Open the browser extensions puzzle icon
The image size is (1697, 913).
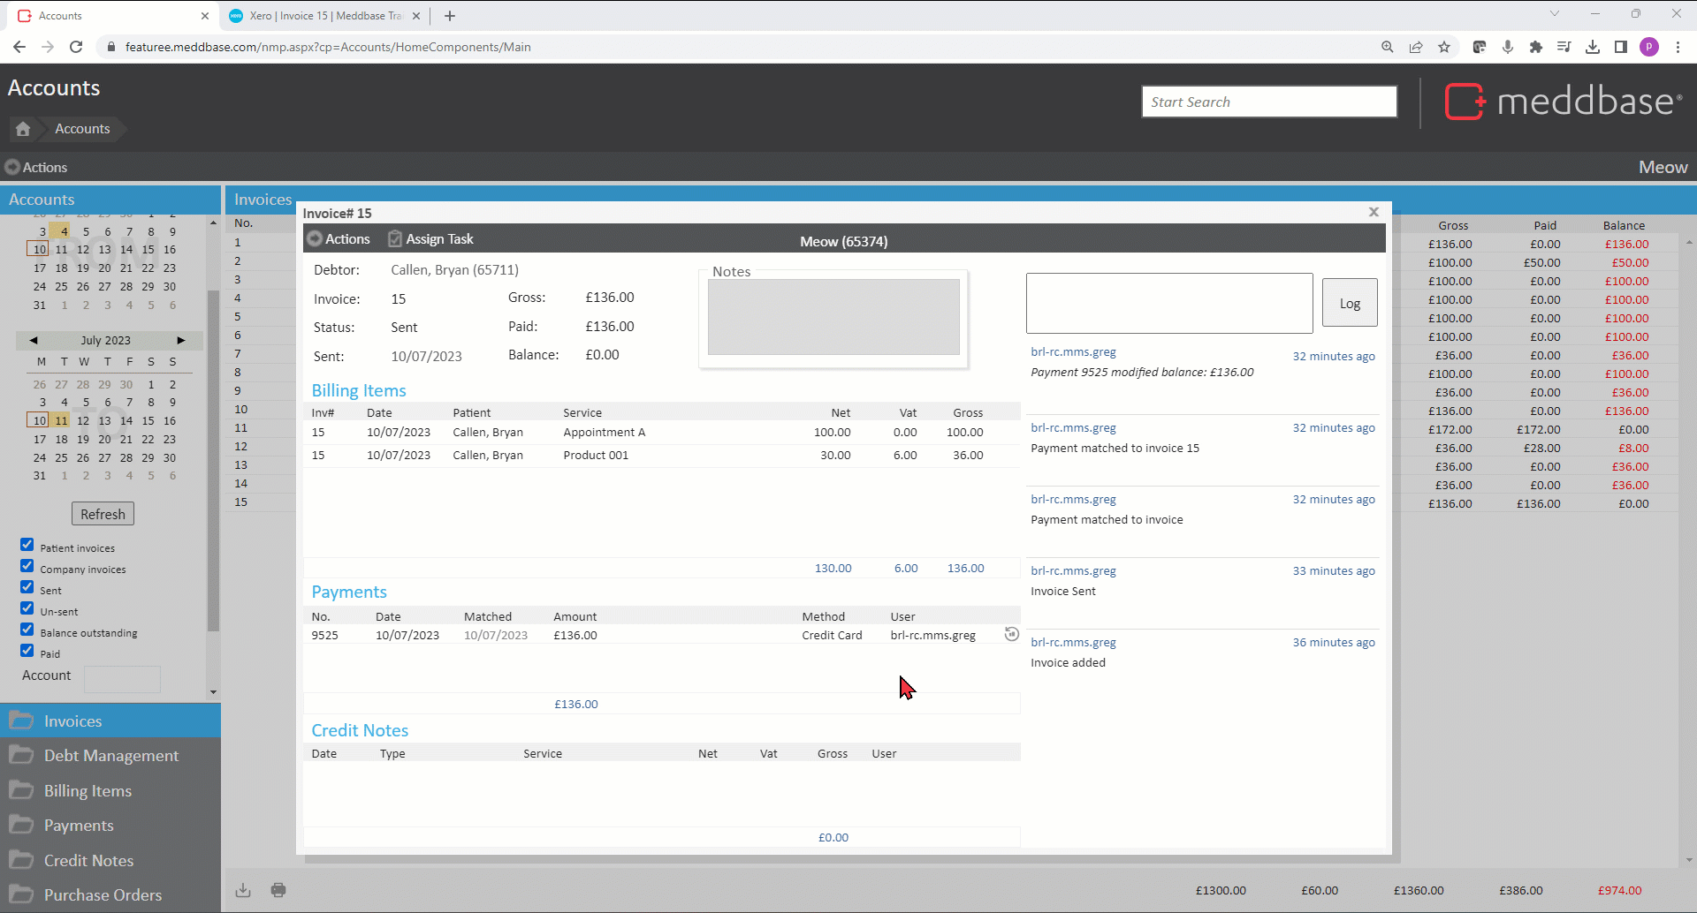tap(1536, 47)
